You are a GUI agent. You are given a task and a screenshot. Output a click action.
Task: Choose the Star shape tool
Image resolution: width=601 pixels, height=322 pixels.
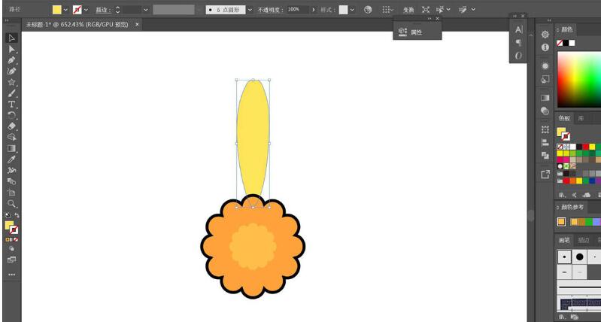coord(12,82)
